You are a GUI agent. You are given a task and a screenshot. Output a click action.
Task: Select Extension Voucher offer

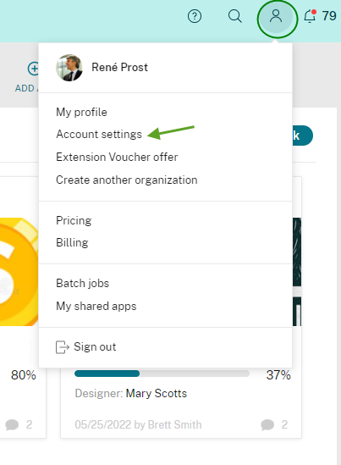tap(117, 158)
